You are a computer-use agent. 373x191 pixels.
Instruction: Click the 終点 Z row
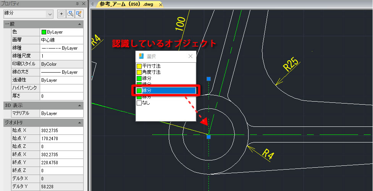click(x=47, y=170)
